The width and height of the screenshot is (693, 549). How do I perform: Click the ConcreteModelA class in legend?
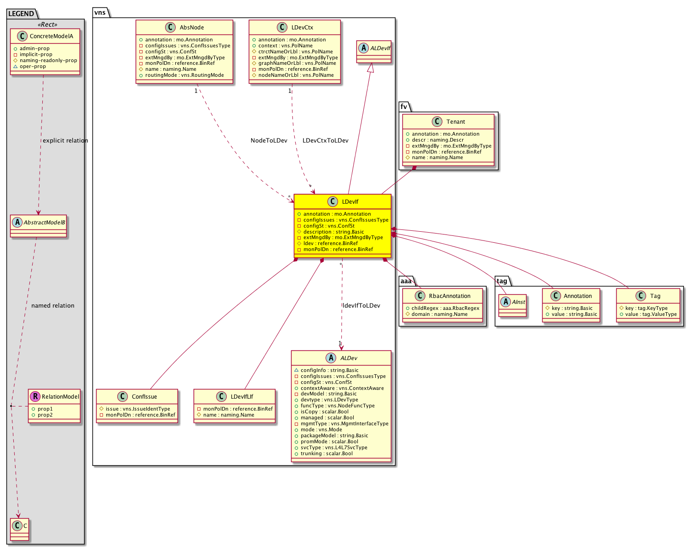point(51,36)
